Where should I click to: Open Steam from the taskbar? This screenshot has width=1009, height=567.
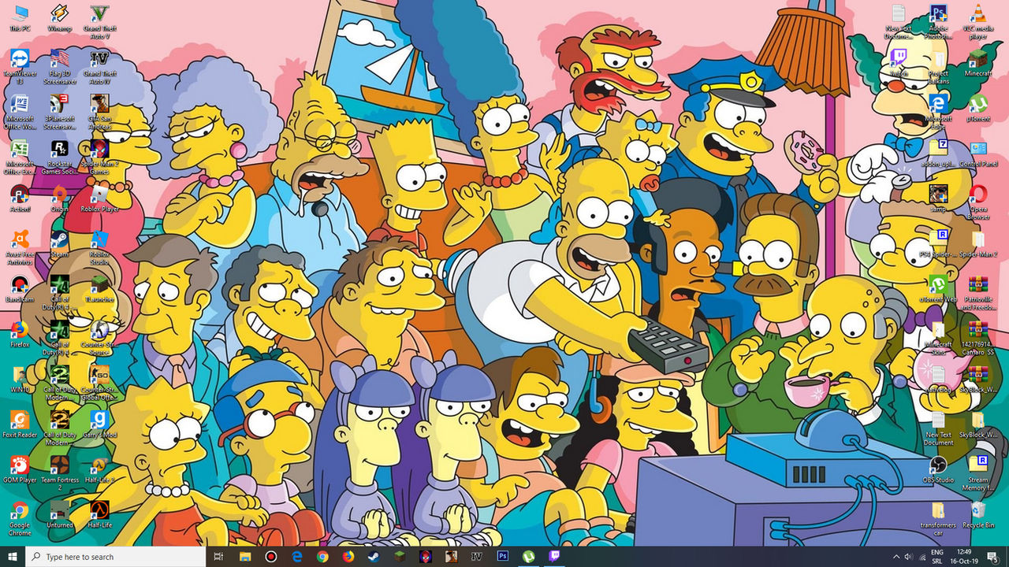click(x=374, y=556)
